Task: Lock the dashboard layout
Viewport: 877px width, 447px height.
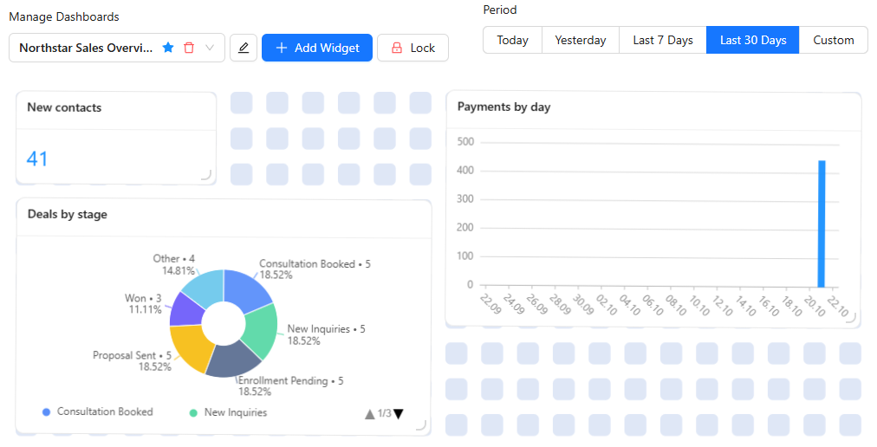Action: click(x=413, y=48)
